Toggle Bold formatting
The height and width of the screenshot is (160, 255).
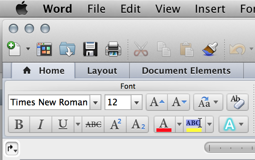(19, 124)
